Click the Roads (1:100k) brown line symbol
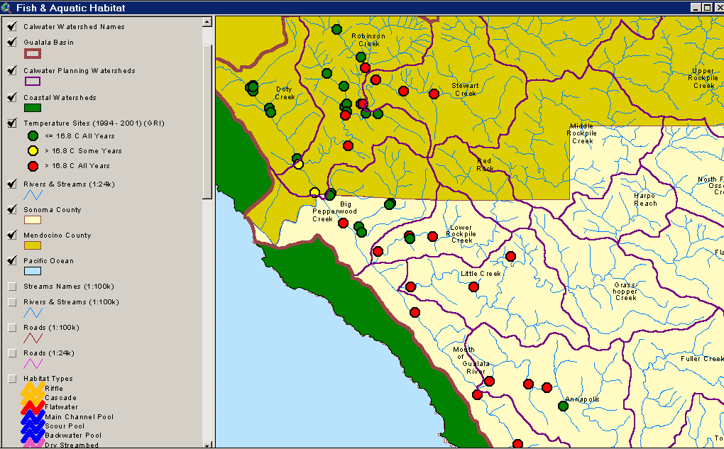This screenshot has width=724, height=449. (x=33, y=338)
